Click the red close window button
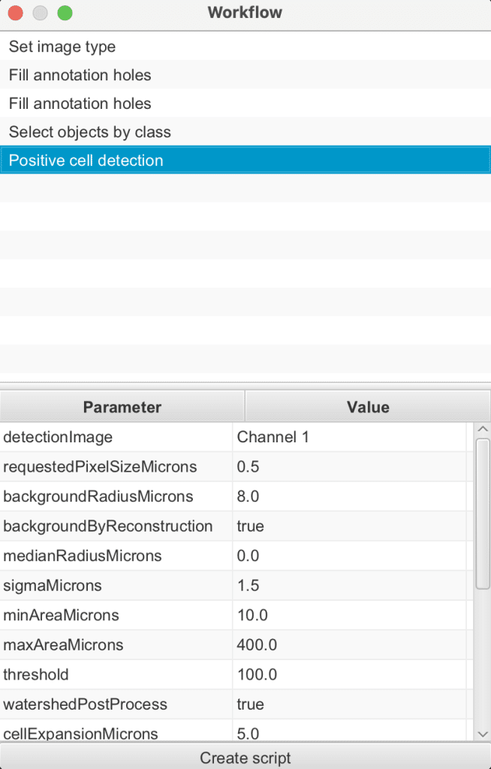Viewport: 491px width, 769px height. click(16, 13)
